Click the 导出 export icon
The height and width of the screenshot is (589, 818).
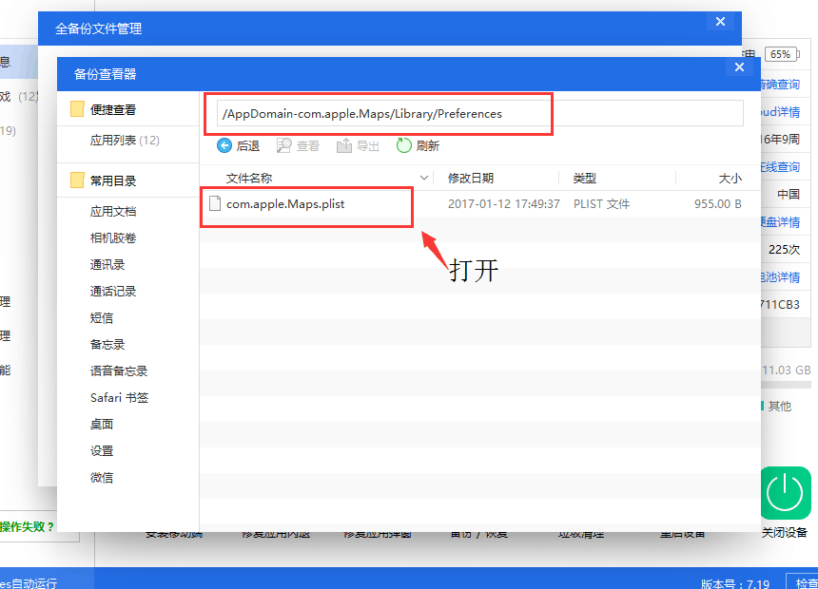[343, 145]
